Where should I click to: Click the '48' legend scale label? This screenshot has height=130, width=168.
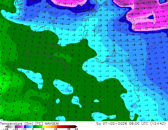(76, 129)
